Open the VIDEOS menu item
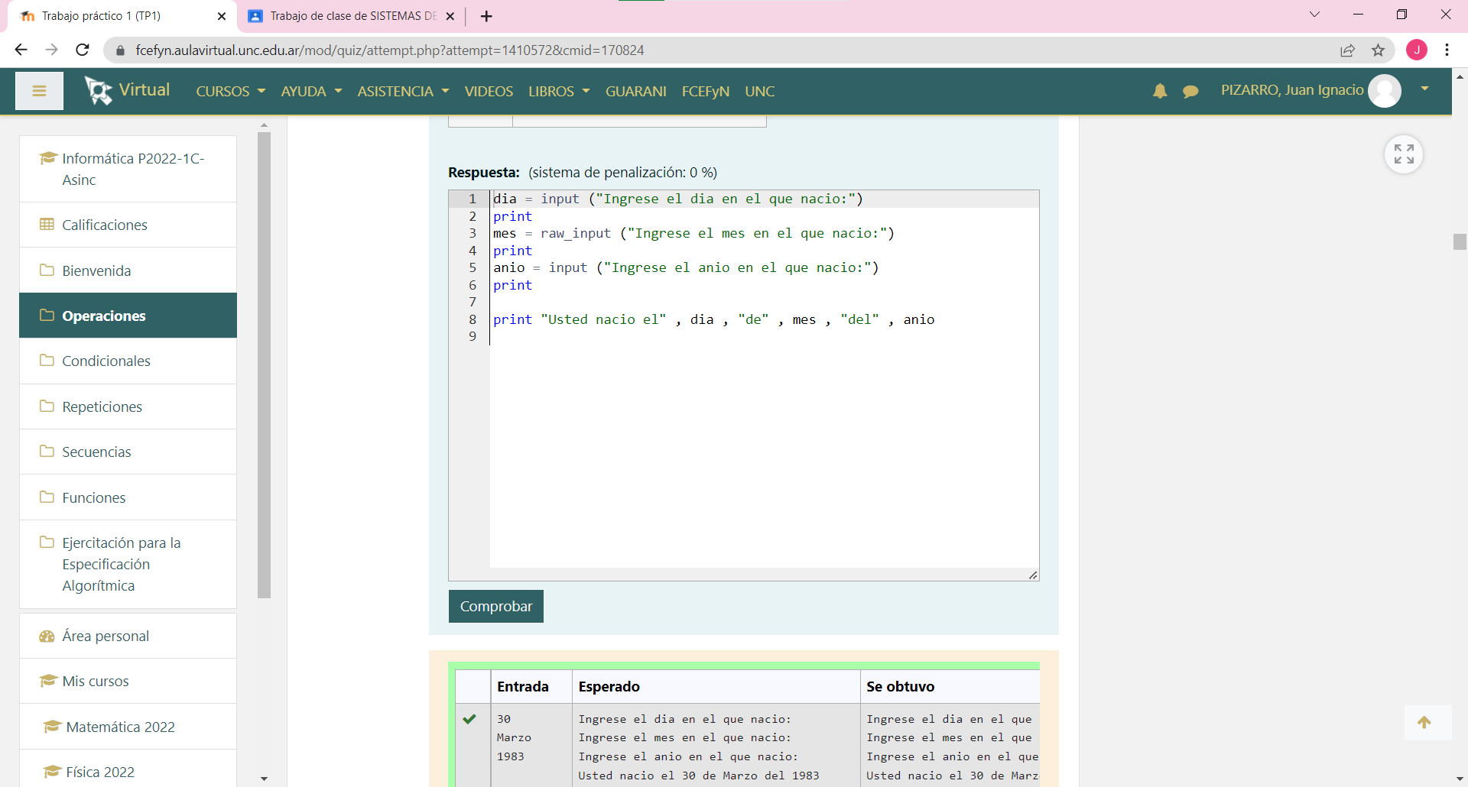 pos(489,92)
